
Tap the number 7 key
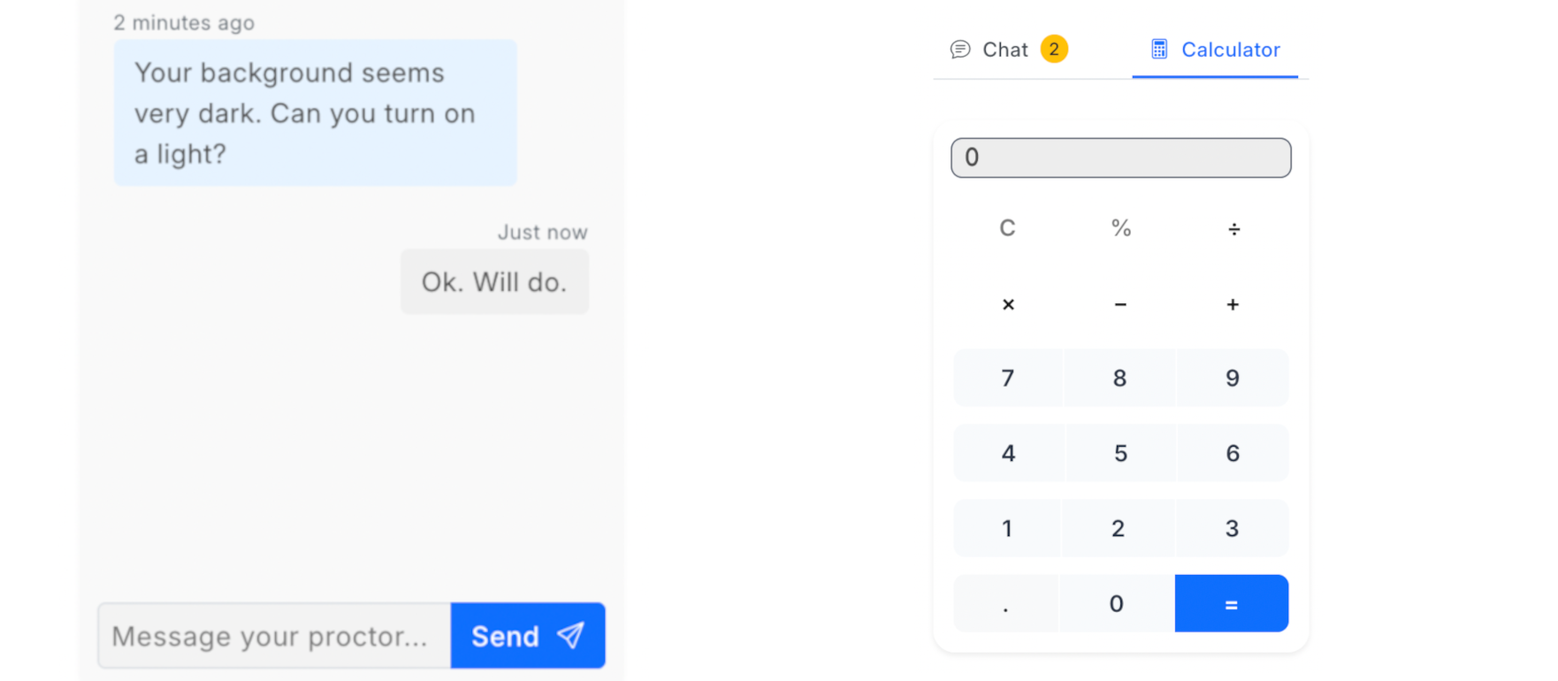1007,379
